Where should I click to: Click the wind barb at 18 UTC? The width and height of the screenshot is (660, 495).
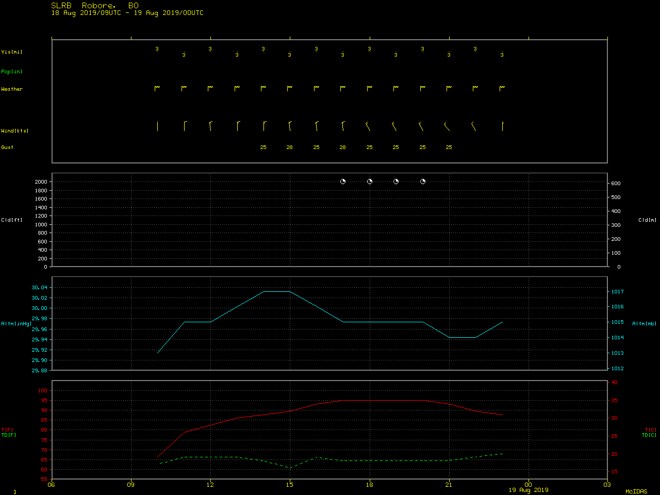[368, 126]
